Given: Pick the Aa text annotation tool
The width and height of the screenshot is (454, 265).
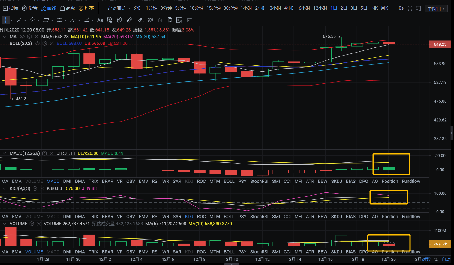Looking at the screenshot, I should pos(100,20).
